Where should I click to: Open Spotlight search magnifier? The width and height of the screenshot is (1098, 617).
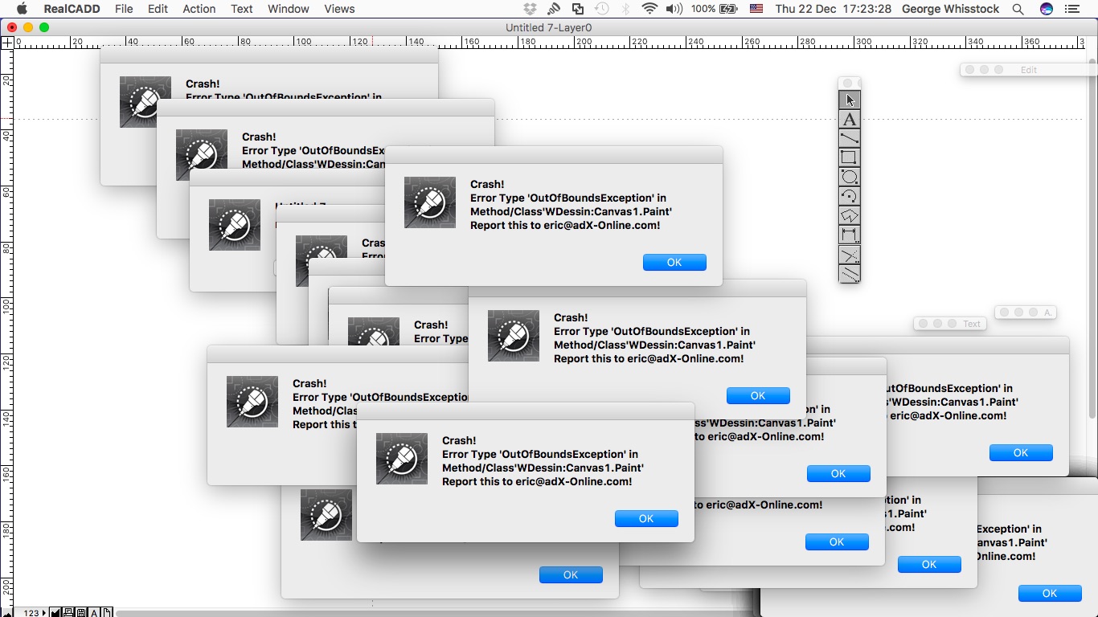tap(1018, 9)
